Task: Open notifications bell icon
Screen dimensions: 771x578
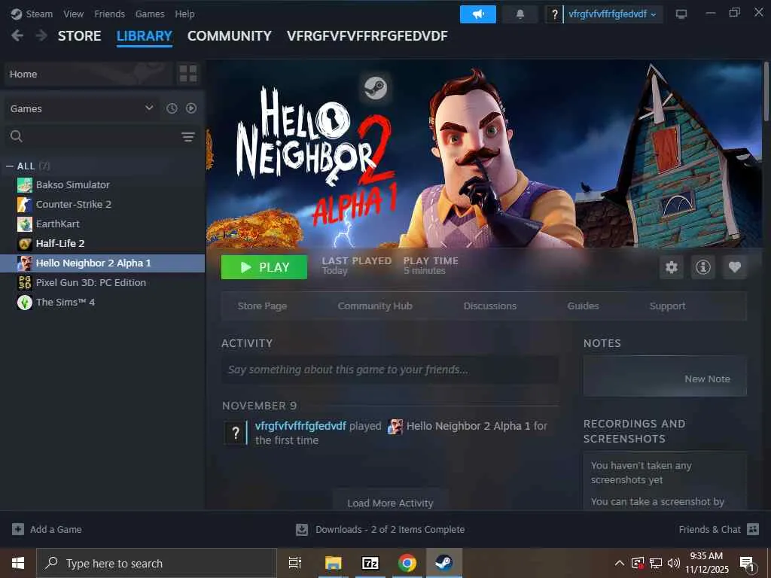Action: (x=520, y=14)
